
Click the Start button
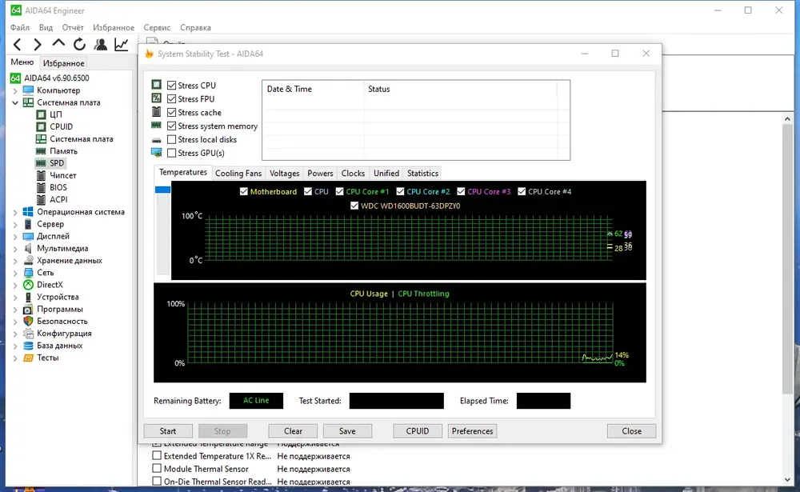(168, 431)
